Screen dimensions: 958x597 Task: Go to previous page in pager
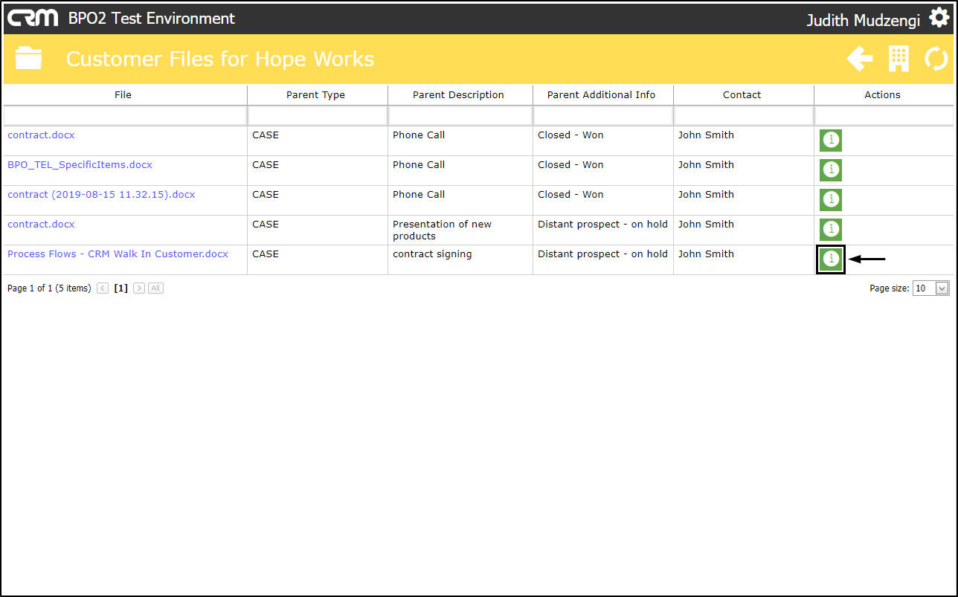pos(103,288)
